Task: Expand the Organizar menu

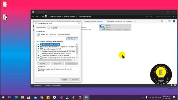Action: [x=37, y=21]
